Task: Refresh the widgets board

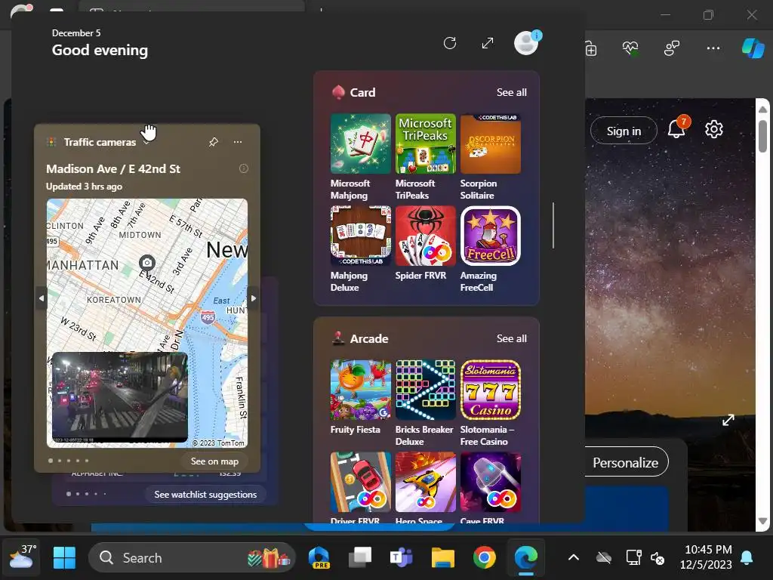Action: tap(450, 43)
